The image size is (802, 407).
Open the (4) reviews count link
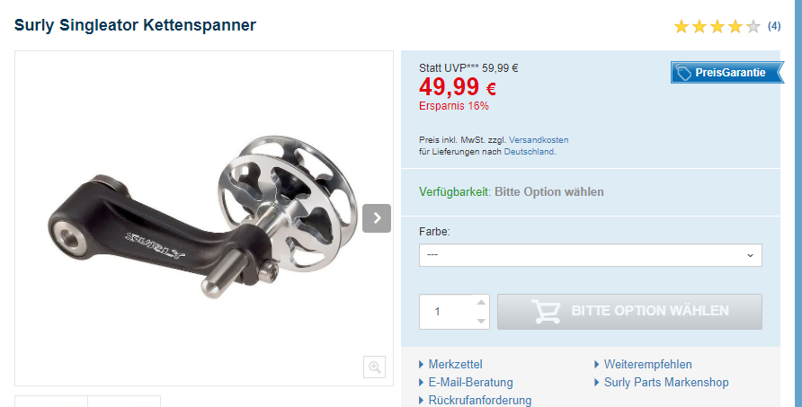pos(774,26)
